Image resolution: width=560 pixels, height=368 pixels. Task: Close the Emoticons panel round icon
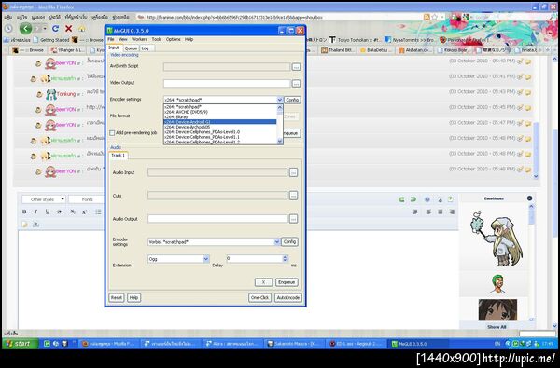[x=529, y=198]
